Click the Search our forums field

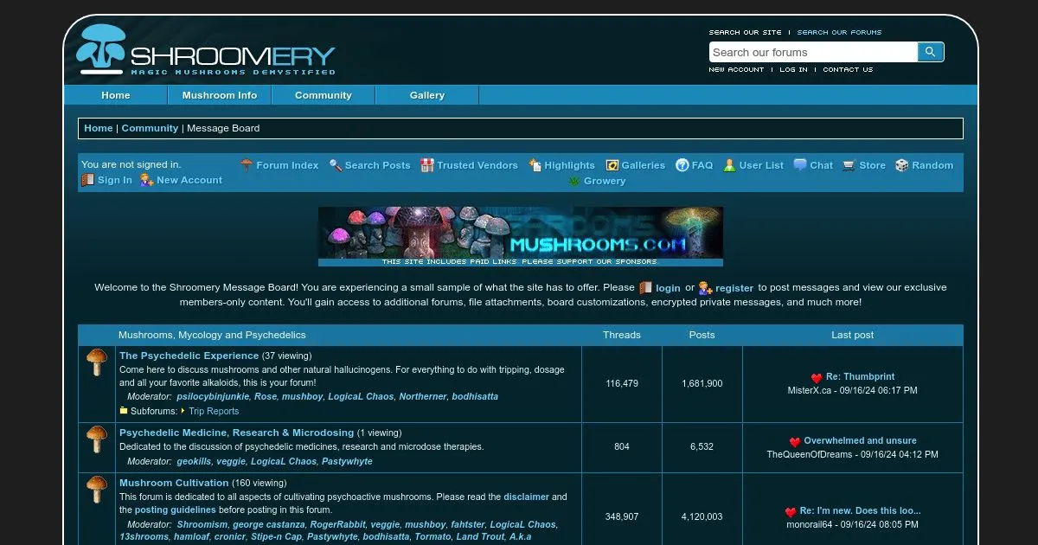point(812,52)
